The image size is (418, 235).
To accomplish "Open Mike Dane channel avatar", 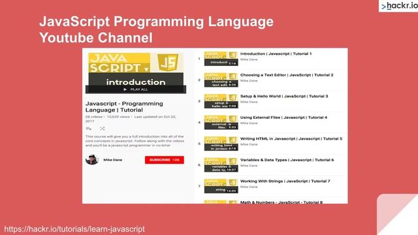I will pyautogui.click(x=92, y=159).
